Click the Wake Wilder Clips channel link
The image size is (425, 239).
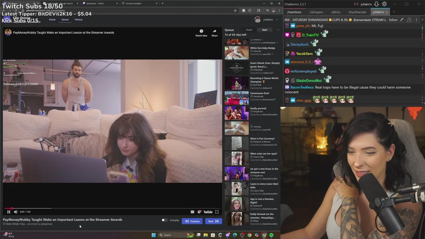coord(16,224)
